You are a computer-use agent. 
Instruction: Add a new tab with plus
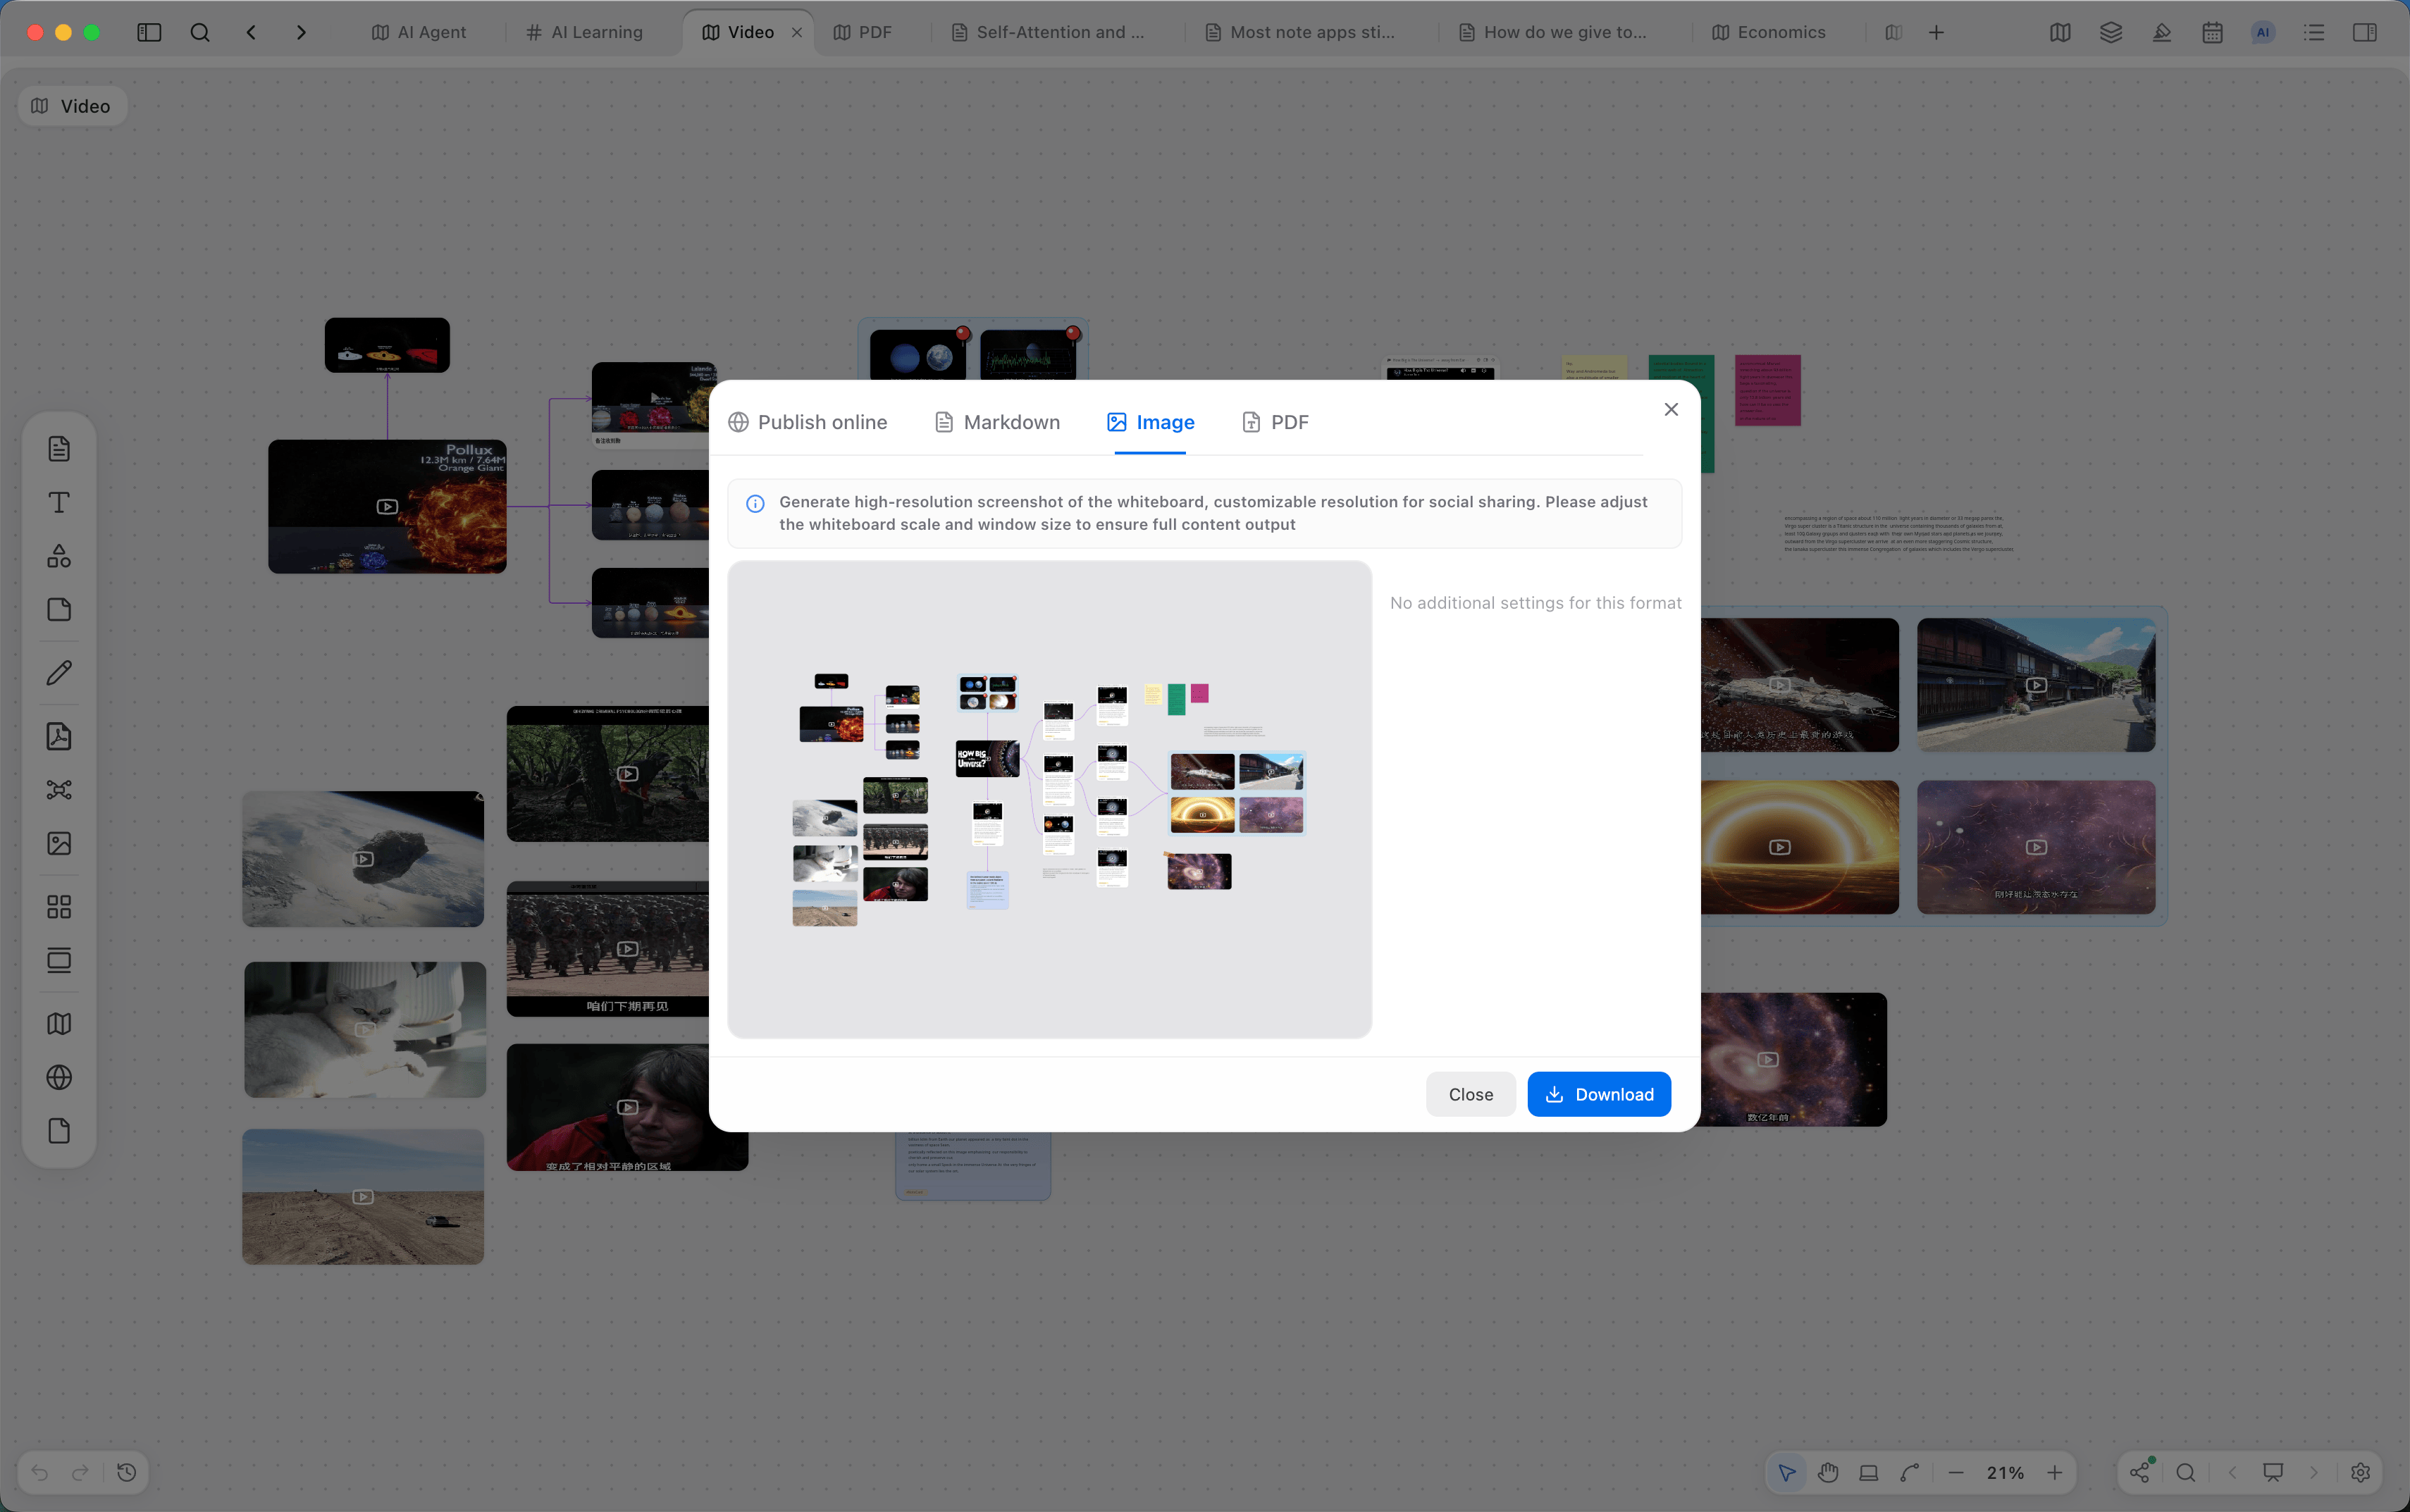click(x=1936, y=32)
